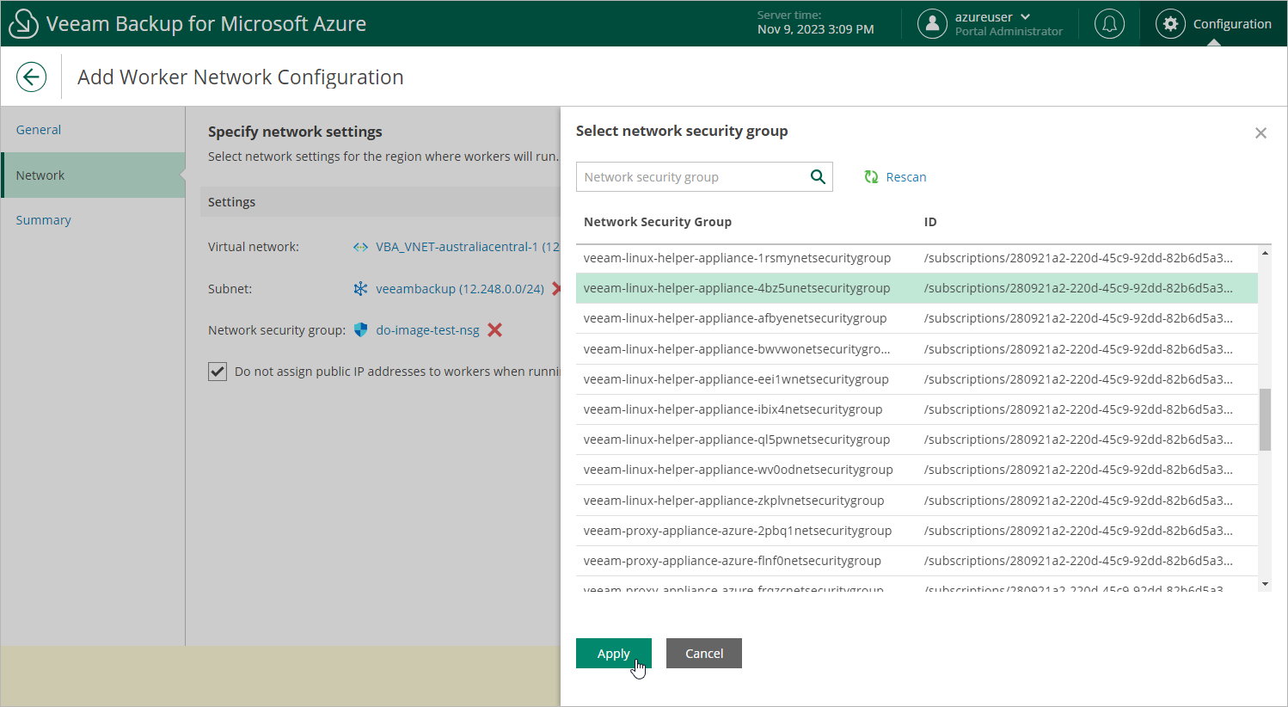Image resolution: width=1288 pixels, height=707 pixels.
Task: Select veeam-linux-helper-appliance-eei1wnetsecuritygroup row
Action: point(917,379)
